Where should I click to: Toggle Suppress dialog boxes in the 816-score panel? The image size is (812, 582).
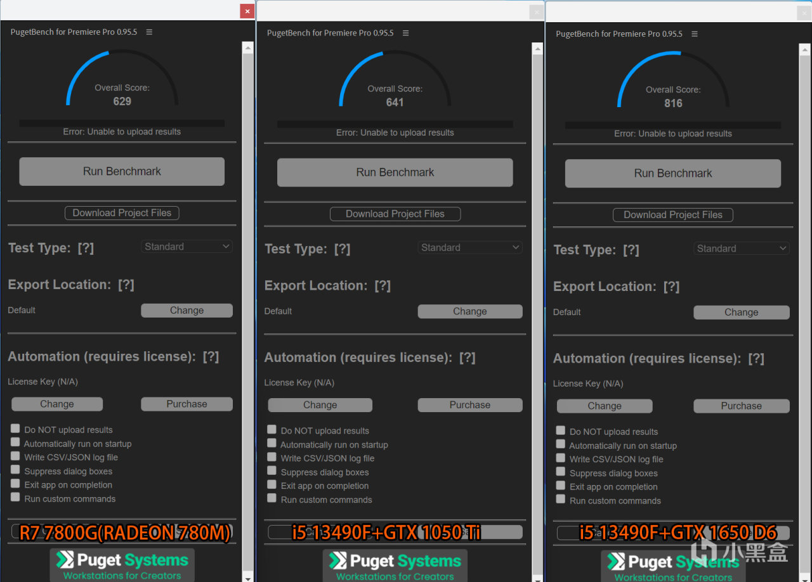click(x=560, y=472)
